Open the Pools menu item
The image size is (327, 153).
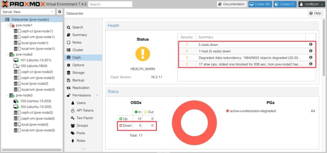pyautogui.click(x=83, y=133)
